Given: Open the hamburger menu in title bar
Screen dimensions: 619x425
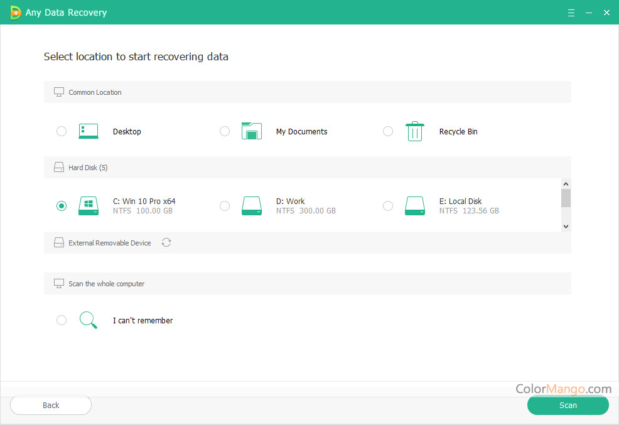Looking at the screenshot, I should [x=571, y=13].
